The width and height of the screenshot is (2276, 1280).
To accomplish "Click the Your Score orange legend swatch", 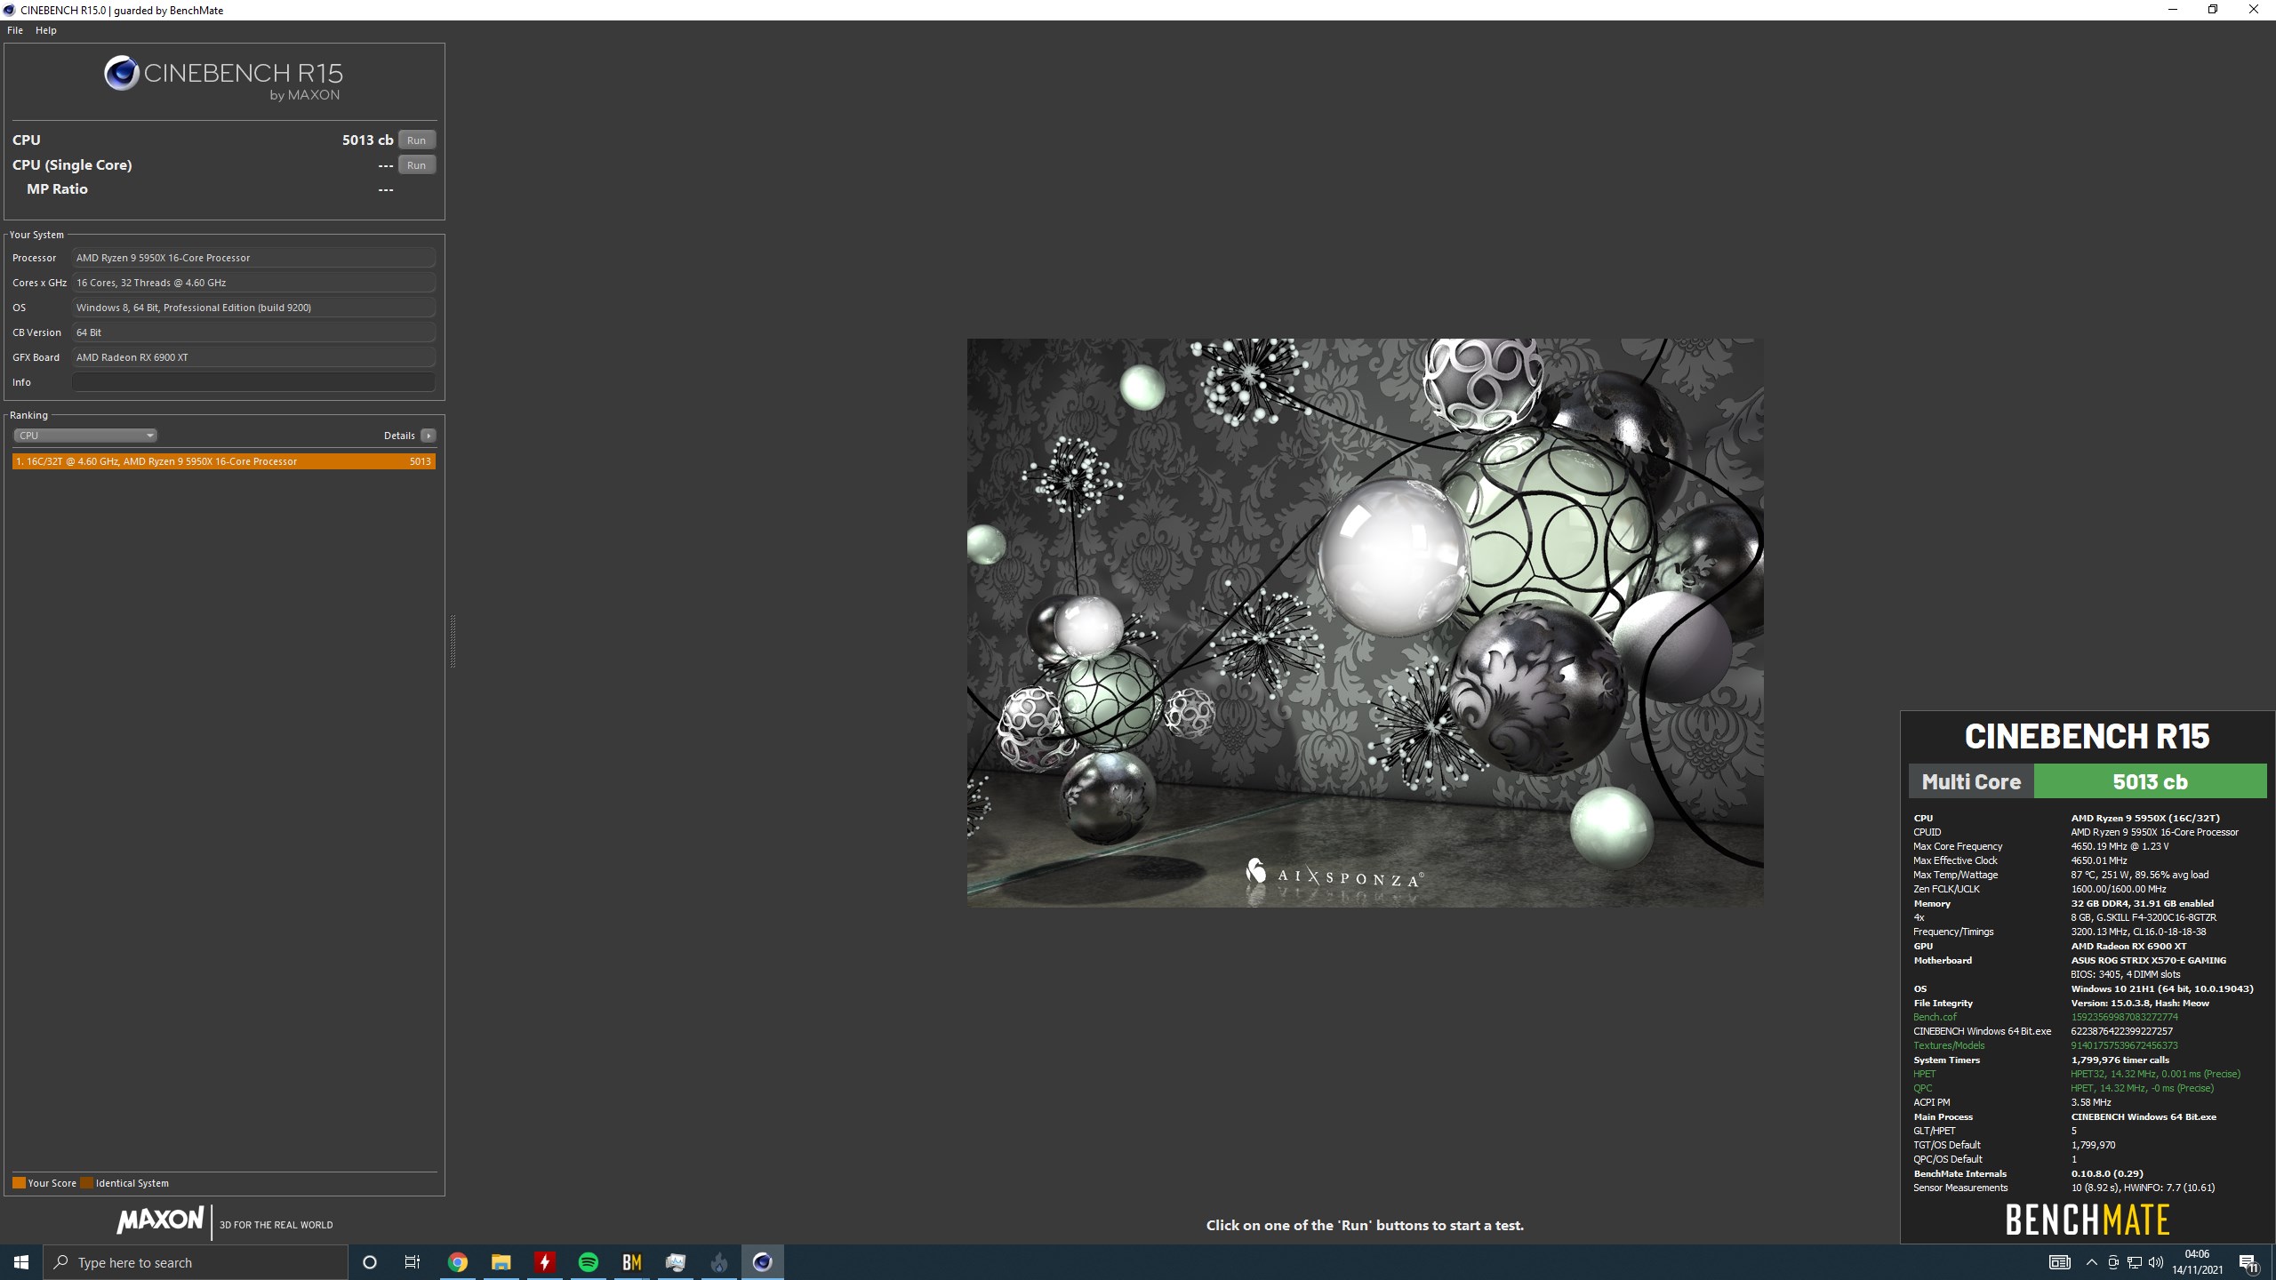I will [19, 1183].
